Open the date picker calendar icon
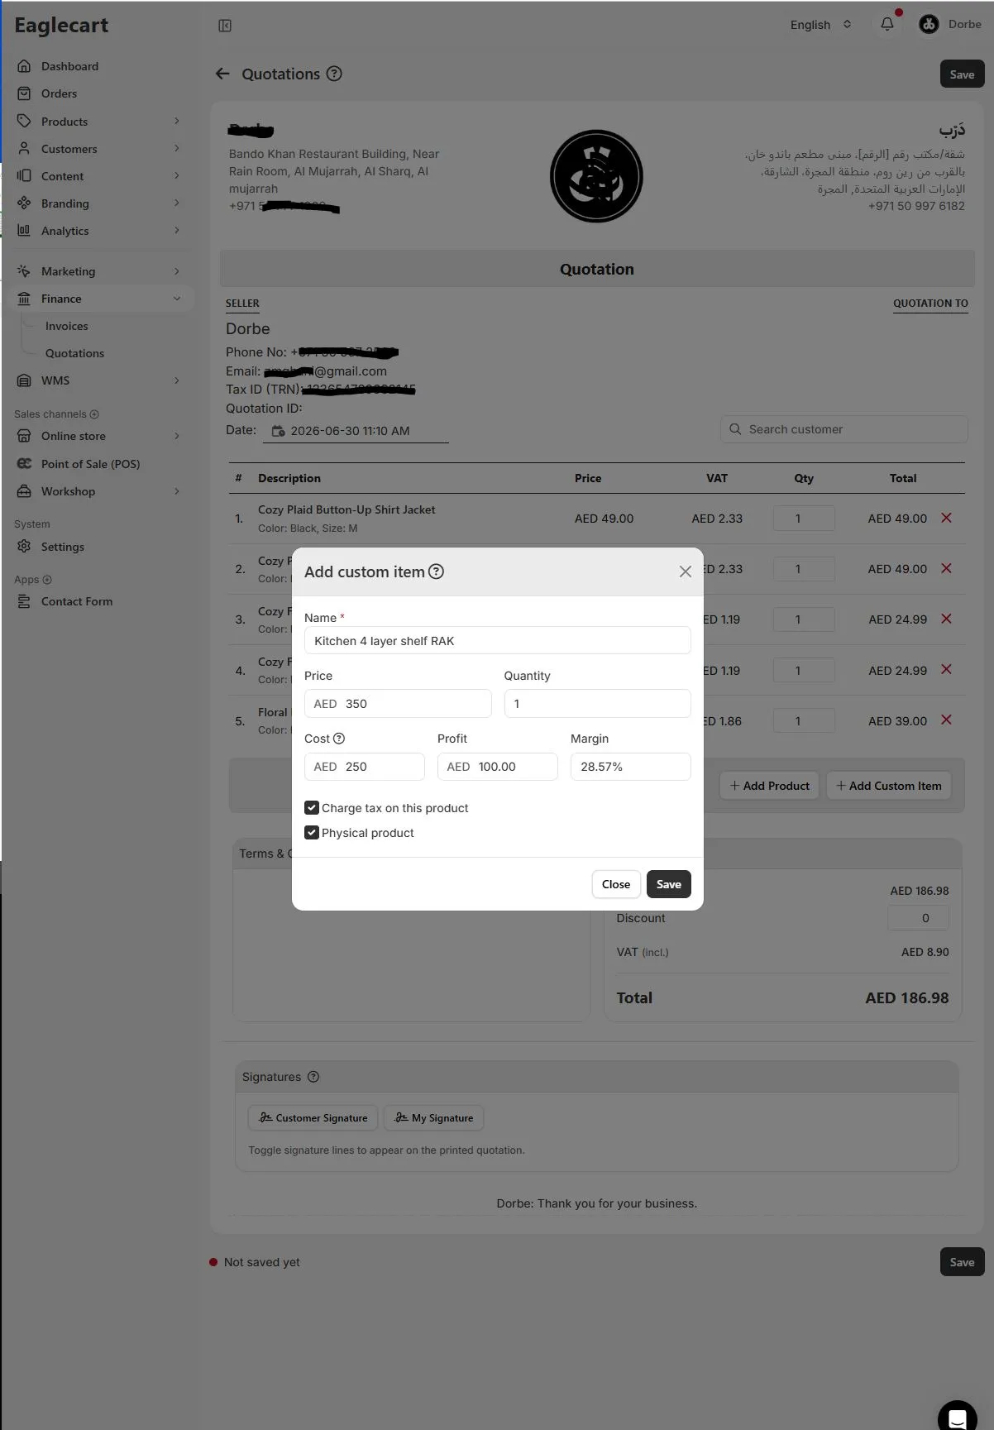This screenshot has height=1430, width=994. pos(279,431)
